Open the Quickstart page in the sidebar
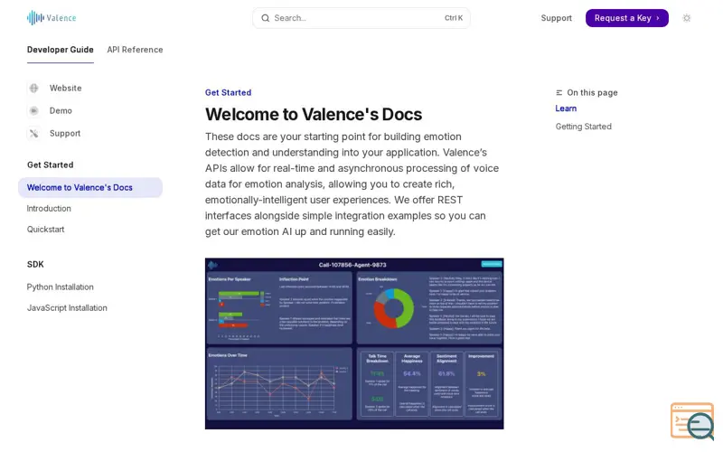Viewport: 723px width, 452px height. coord(46,230)
